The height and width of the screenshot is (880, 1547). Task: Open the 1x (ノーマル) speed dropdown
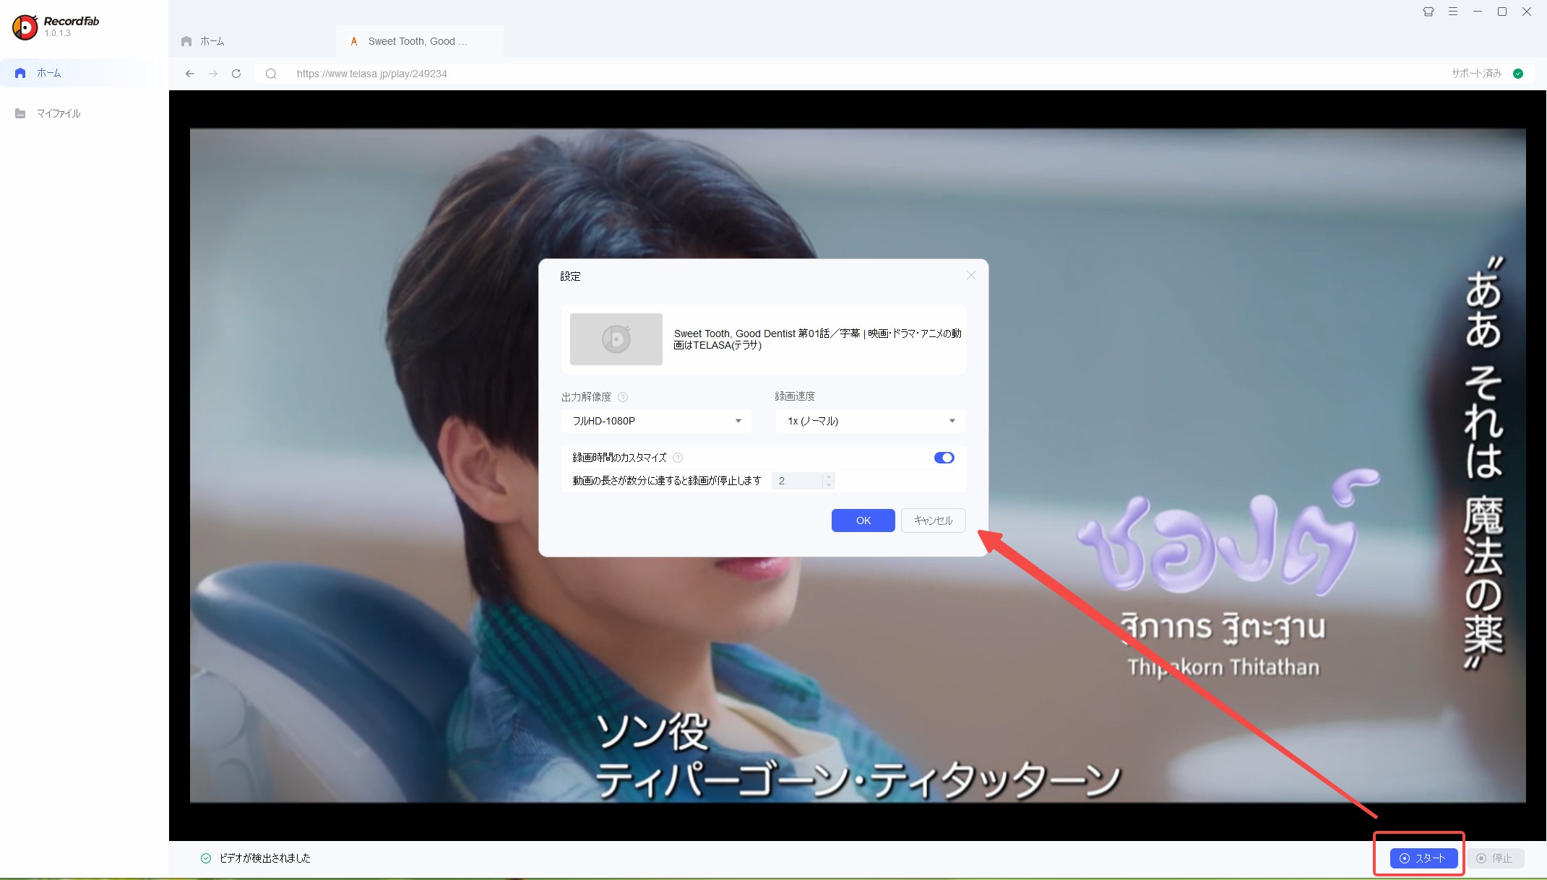(x=870, y=421)
